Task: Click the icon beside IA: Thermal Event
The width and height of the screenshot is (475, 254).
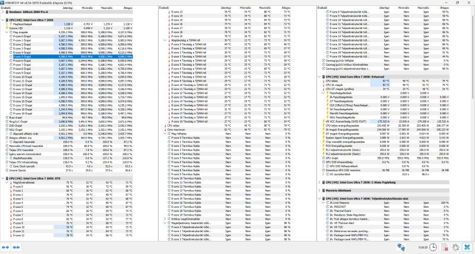Action: click(x=328, y=211)
